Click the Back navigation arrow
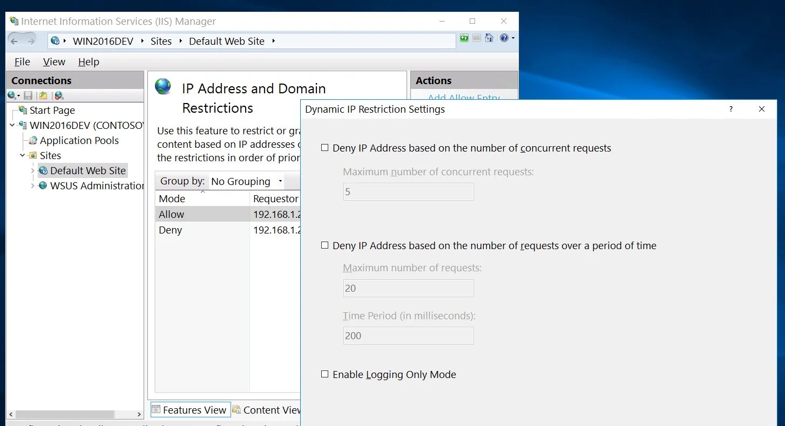The height and width of the screenshot is (426, 785). (x=14, y=42)
